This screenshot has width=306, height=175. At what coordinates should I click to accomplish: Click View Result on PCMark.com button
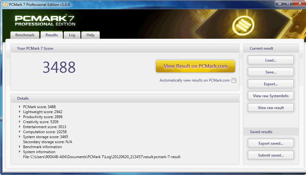click(195, 66)
